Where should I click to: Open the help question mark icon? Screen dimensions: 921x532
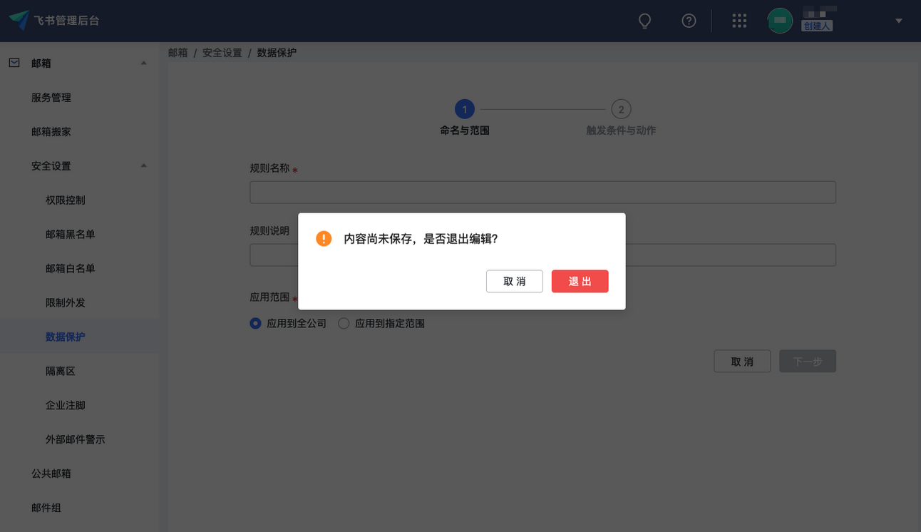pos(689,21)
